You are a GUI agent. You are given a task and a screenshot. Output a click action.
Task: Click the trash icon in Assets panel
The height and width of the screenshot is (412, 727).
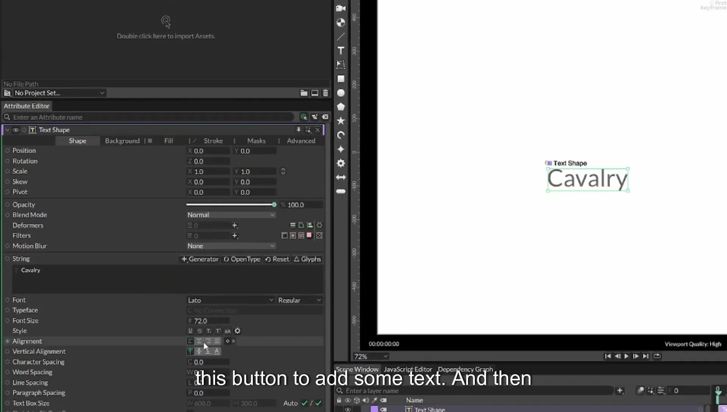pos(325,93)
